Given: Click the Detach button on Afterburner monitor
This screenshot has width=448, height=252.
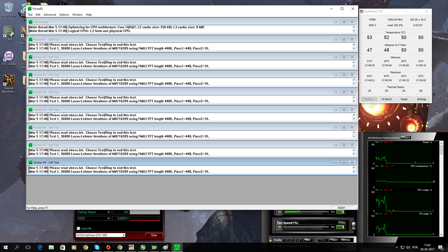Looking at the screenshot, I should pyautogui.click(x=406, y=138).
